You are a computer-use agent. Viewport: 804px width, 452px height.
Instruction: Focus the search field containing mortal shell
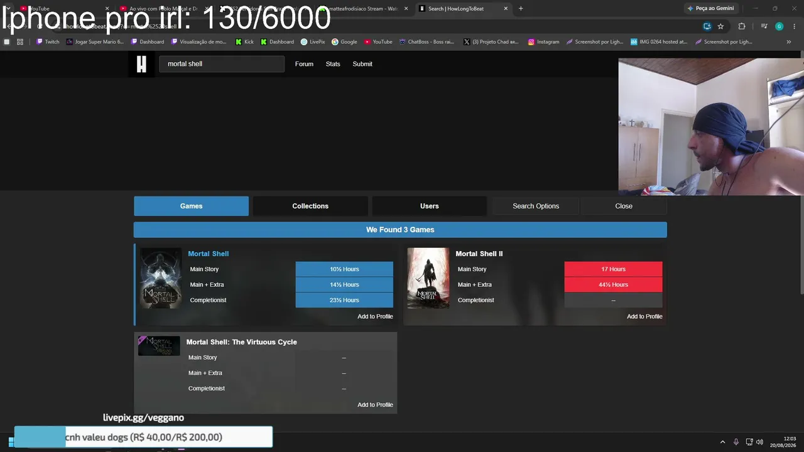[x=222, y=64]
